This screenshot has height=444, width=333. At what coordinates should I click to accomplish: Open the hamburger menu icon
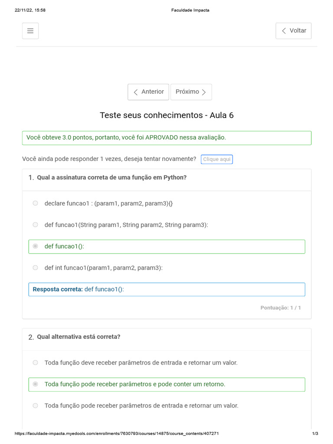(x=30, y=31)
